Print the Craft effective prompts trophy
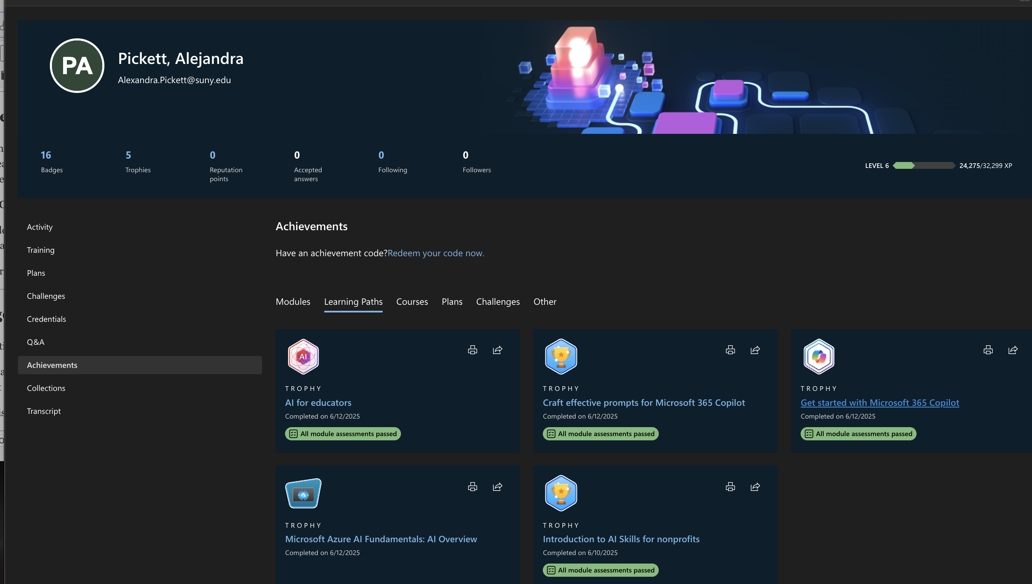 coord(730,350)
